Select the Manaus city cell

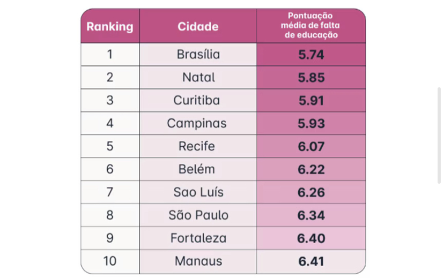coord(198,261)
